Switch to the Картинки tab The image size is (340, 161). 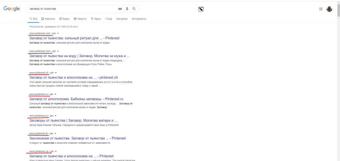pyautogui.click(x=48, y=19)
